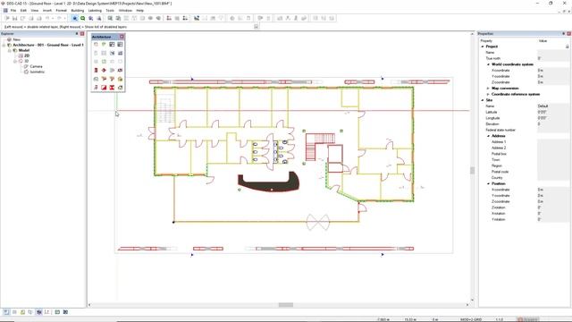This screenshot has height=322, width=572.
Task: Click the yellow house icon in Architecture palette
Action: pos(120,79)
